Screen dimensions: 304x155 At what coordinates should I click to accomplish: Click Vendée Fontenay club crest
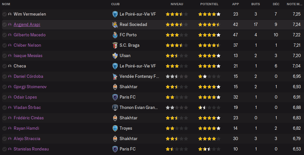[x=115, y=77]
